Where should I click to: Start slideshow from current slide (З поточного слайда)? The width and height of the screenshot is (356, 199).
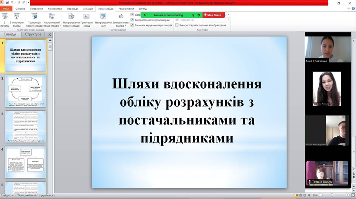point(17,20)
